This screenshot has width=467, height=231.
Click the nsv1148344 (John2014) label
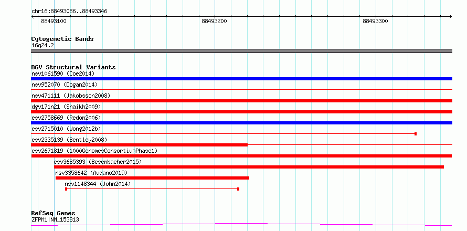98,184
